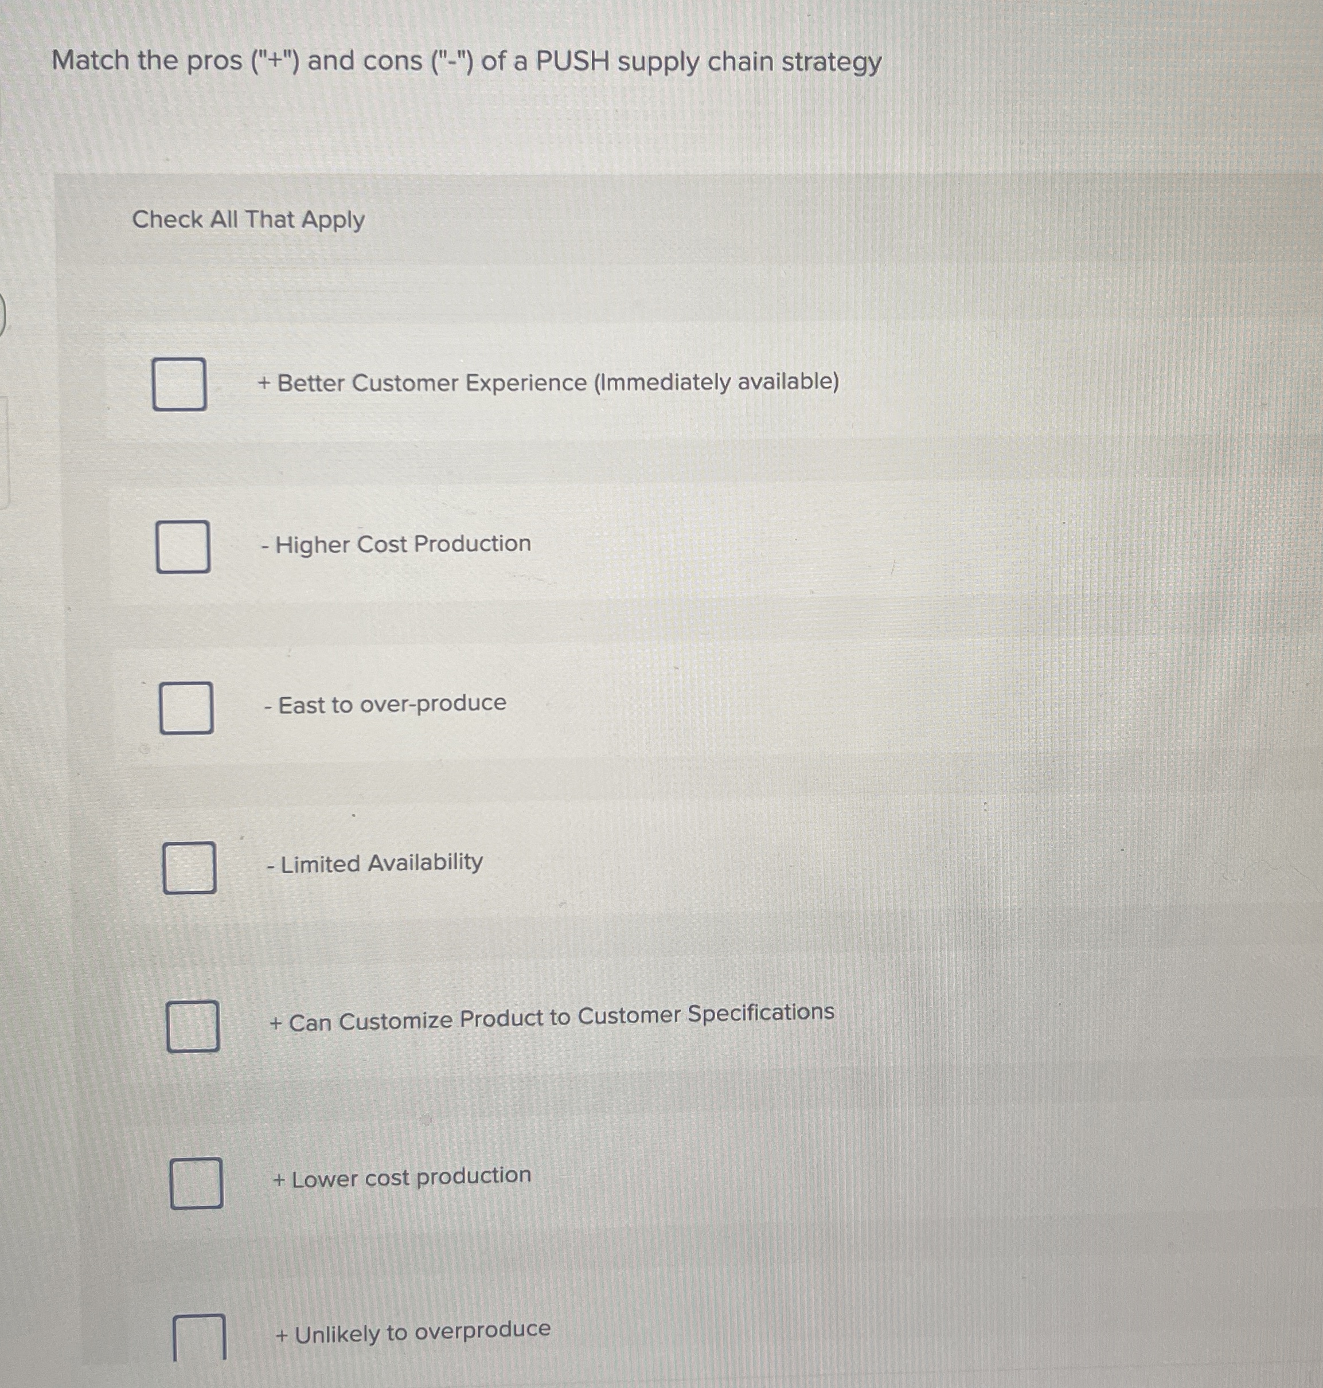Check Can Customize Product to Customer Specifications

(194, 1026)
